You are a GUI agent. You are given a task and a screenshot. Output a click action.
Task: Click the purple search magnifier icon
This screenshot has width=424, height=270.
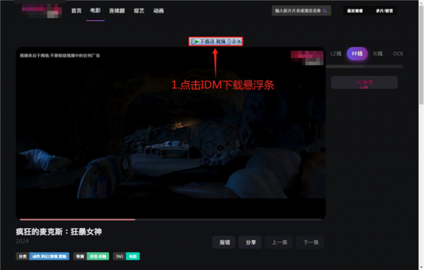pyautogui.click(x=325, y=11)
